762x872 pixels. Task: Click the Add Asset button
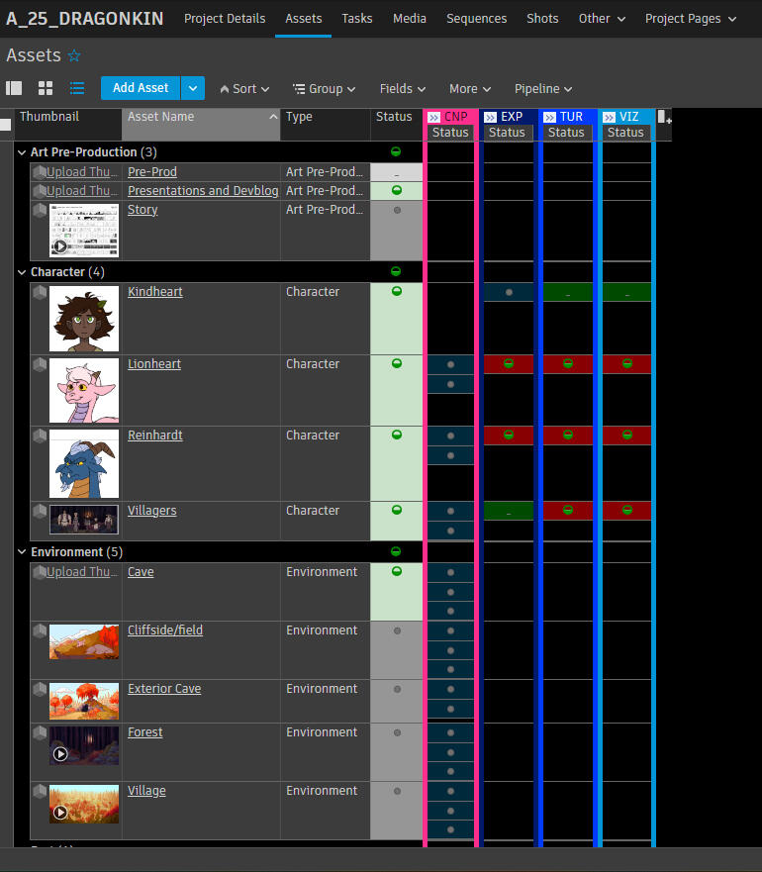coord(141,88)
